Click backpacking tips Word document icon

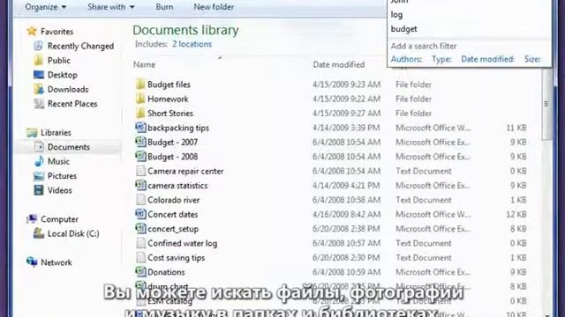[x=140, y=128]
